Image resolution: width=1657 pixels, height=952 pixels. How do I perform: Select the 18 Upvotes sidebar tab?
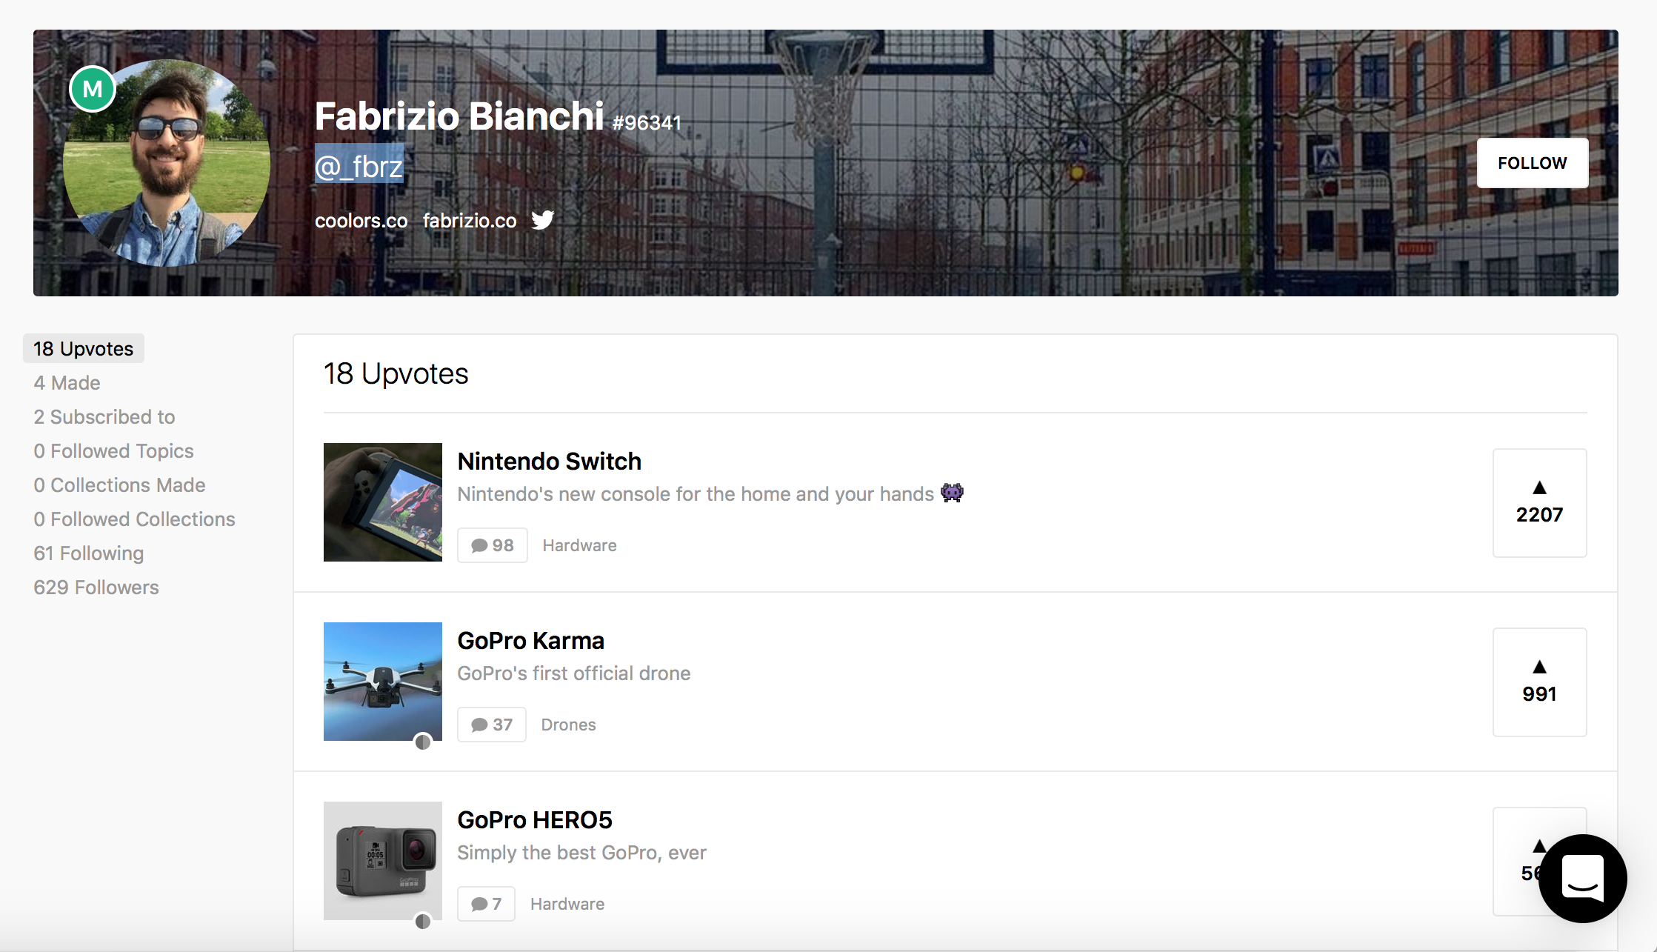click(x=84, y=348)
